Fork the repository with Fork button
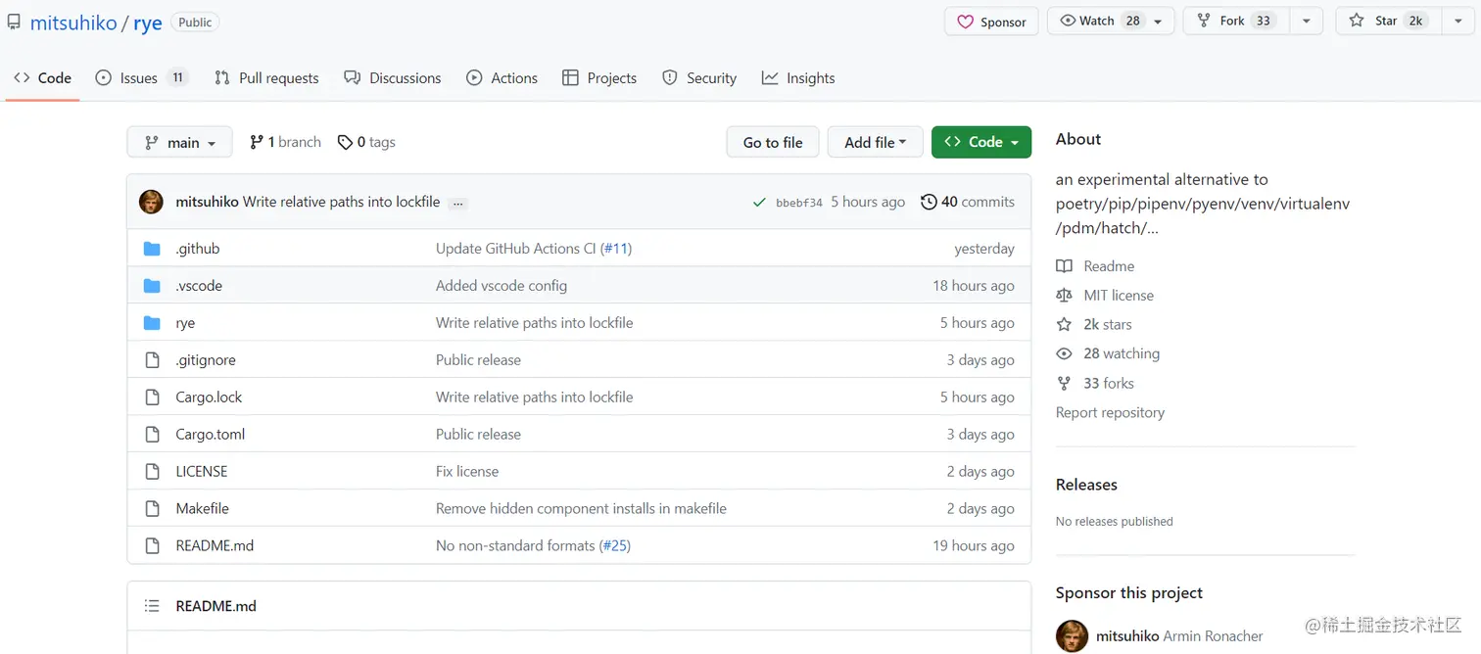Image resolution: width=1481 pixels, height=654 pixels. tap(1236, 22)
